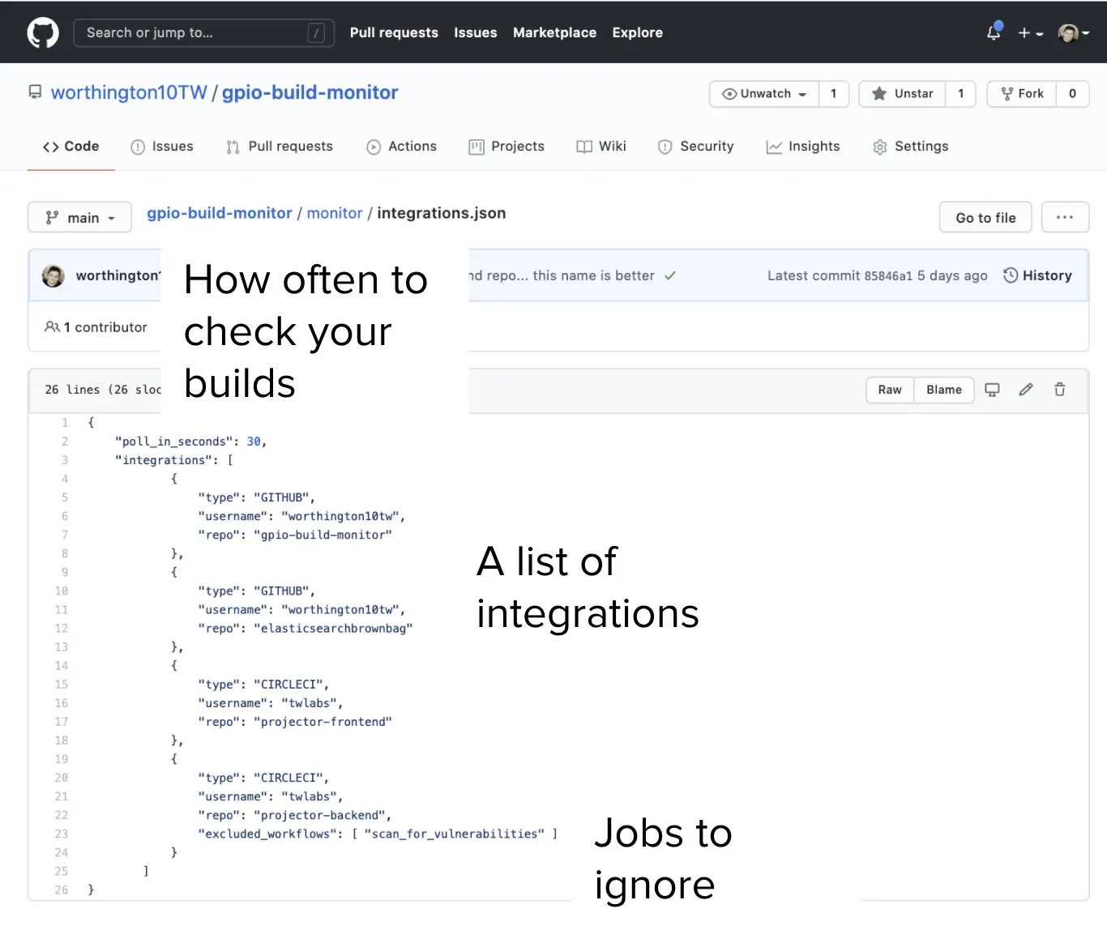1107x930 pixels.
Task: Show the commit status checkmark details
Action: (670, 276)
